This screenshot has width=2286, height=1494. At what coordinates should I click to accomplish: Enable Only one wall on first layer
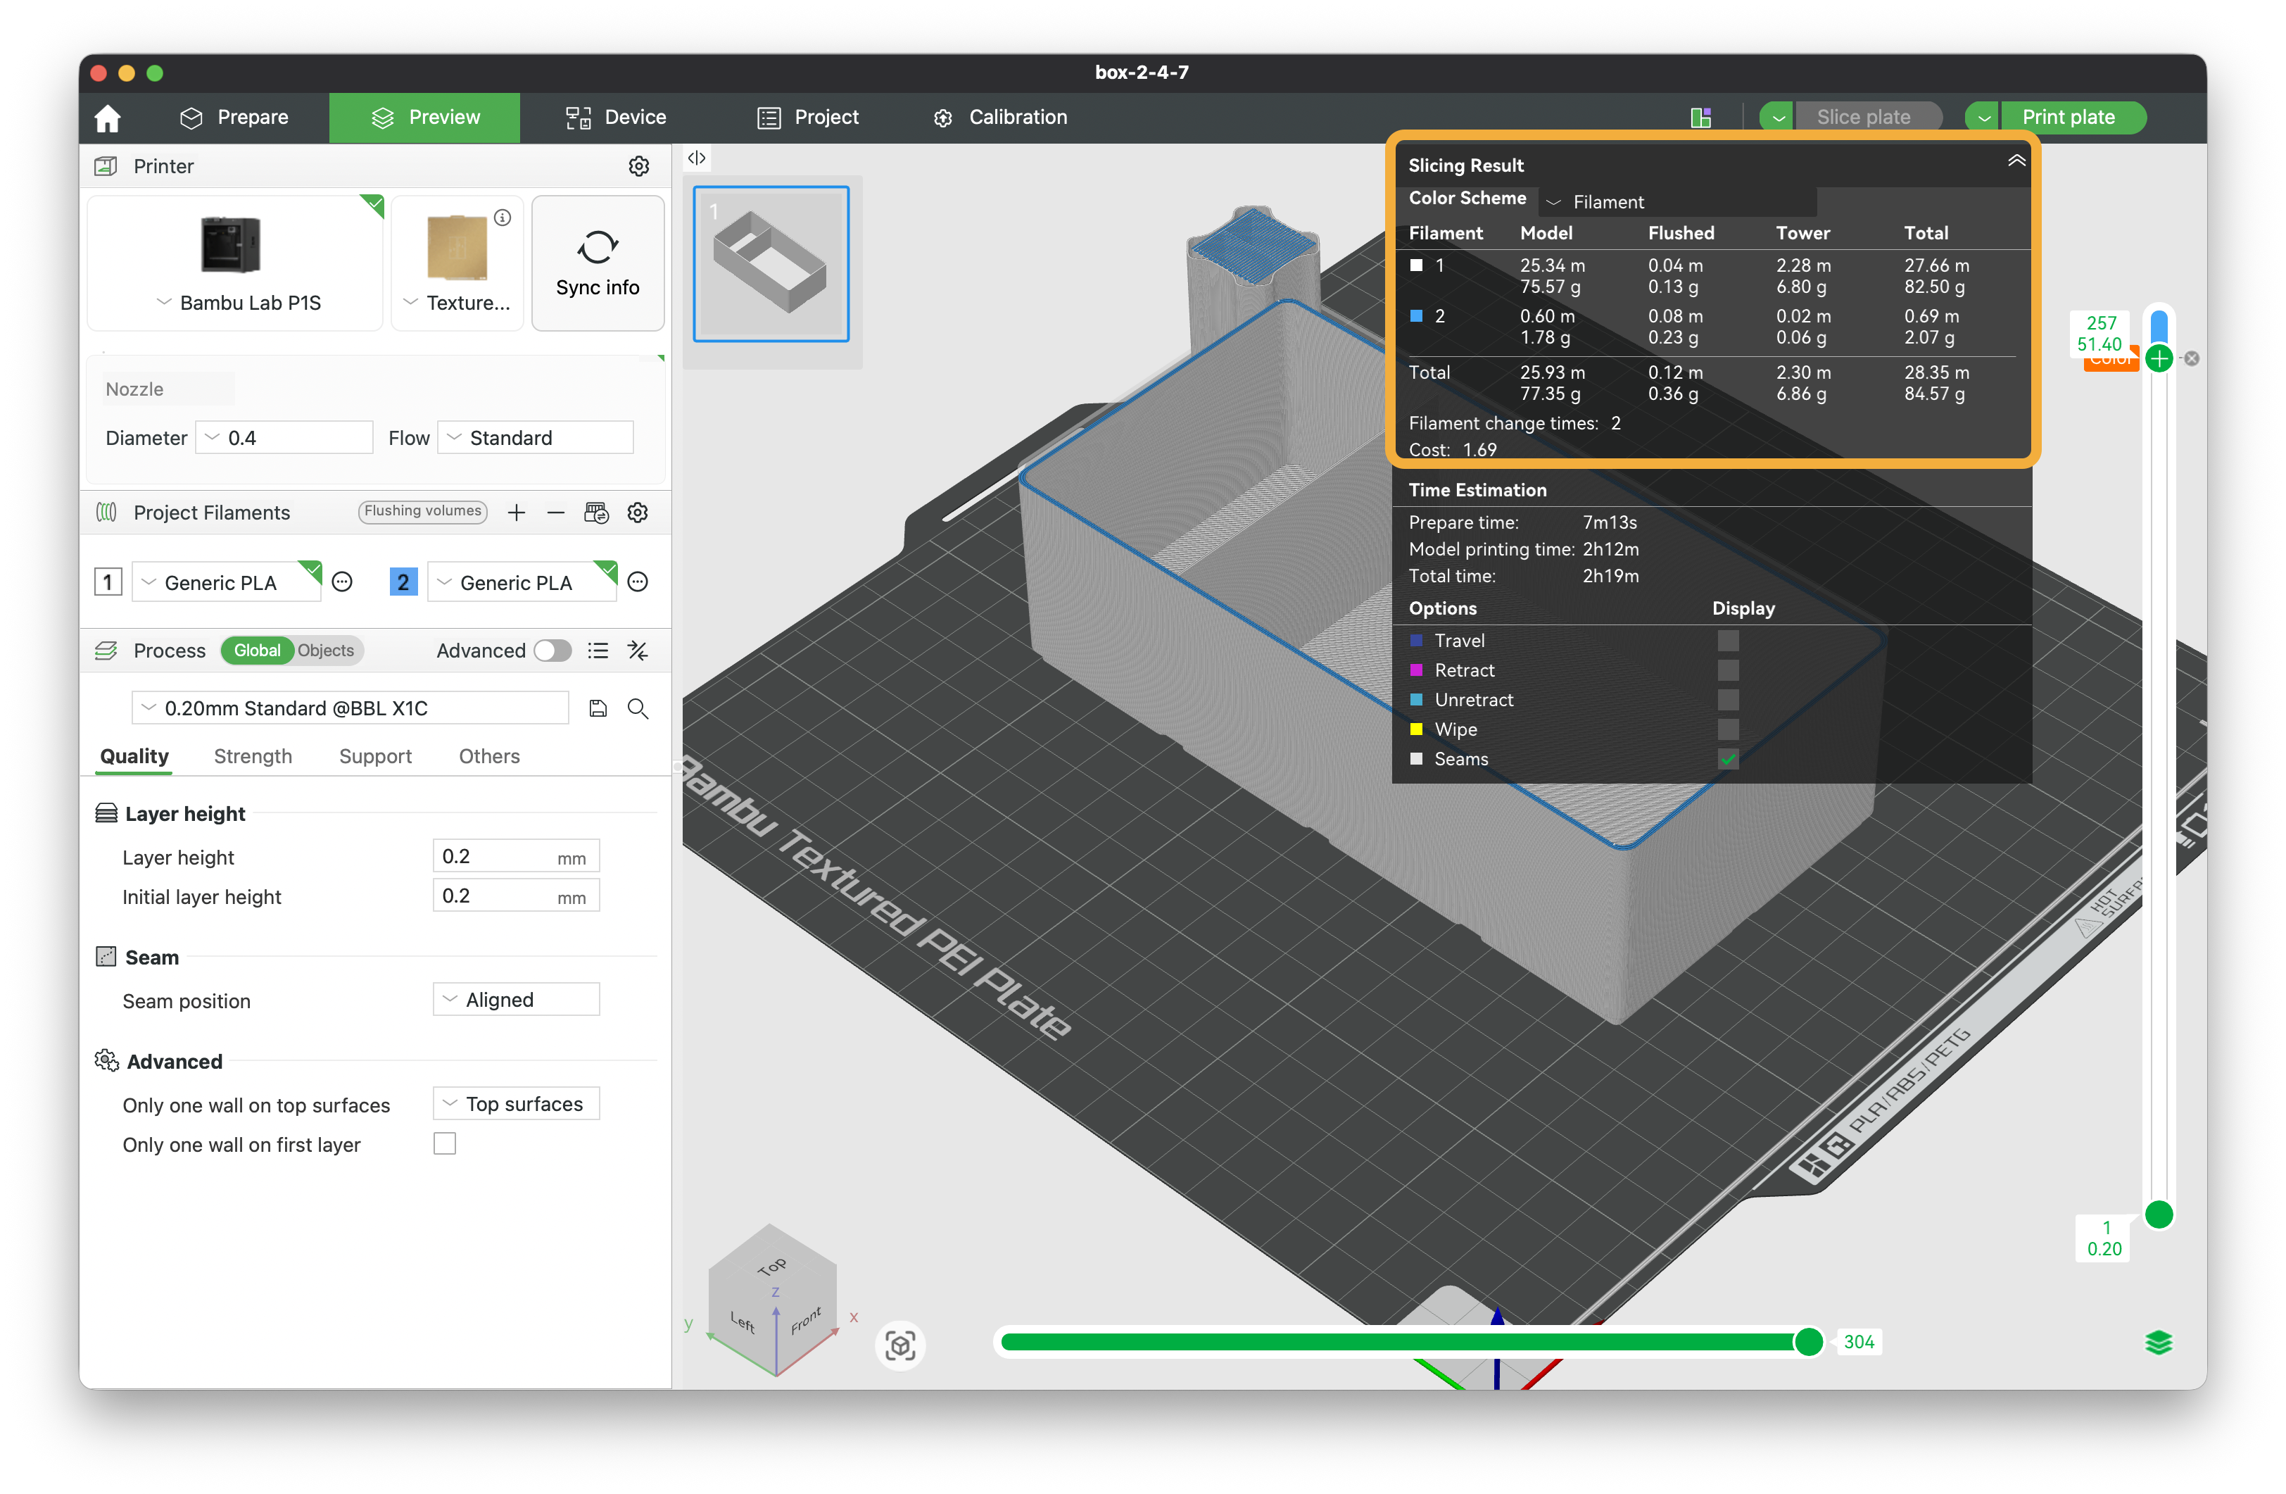445,1144
